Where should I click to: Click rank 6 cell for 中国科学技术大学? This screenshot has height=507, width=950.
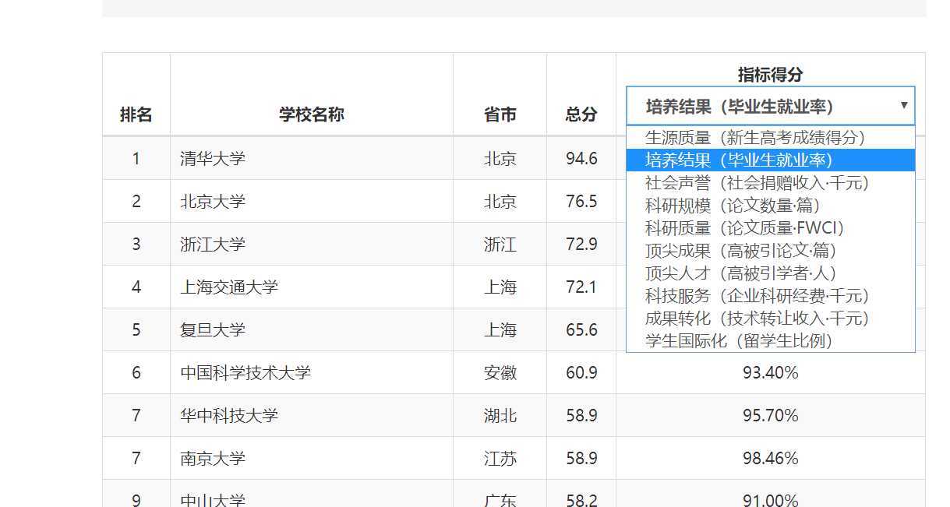[x=136, y=373]
